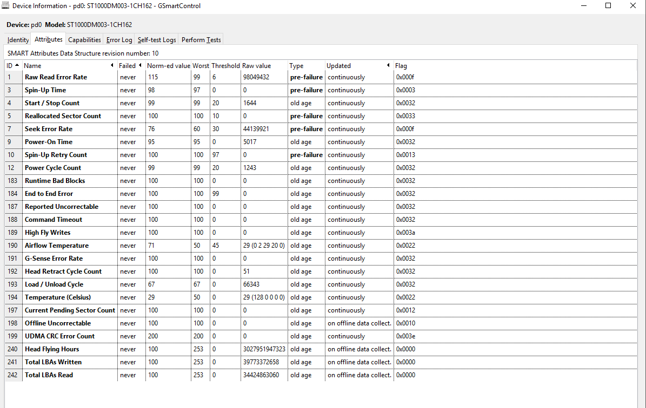Select the UDMA CRC Error Count row
The image size is (646, 408).
pyautogui.click(x=321, y=336)
